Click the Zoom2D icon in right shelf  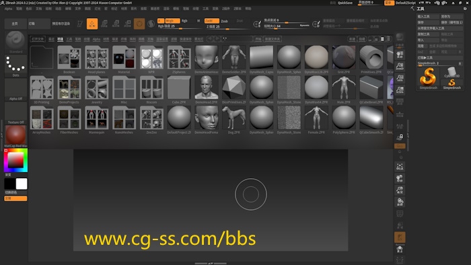click(x=400, y=67)
